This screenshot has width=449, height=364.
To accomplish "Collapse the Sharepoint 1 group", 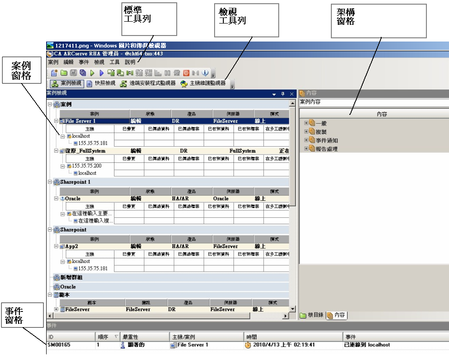I will pos(50,182).
